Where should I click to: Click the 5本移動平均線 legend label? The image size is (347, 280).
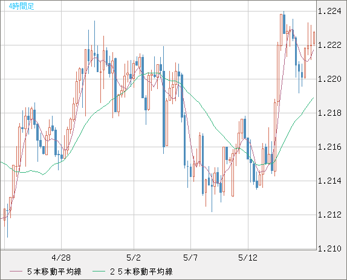tap(54, 272)
